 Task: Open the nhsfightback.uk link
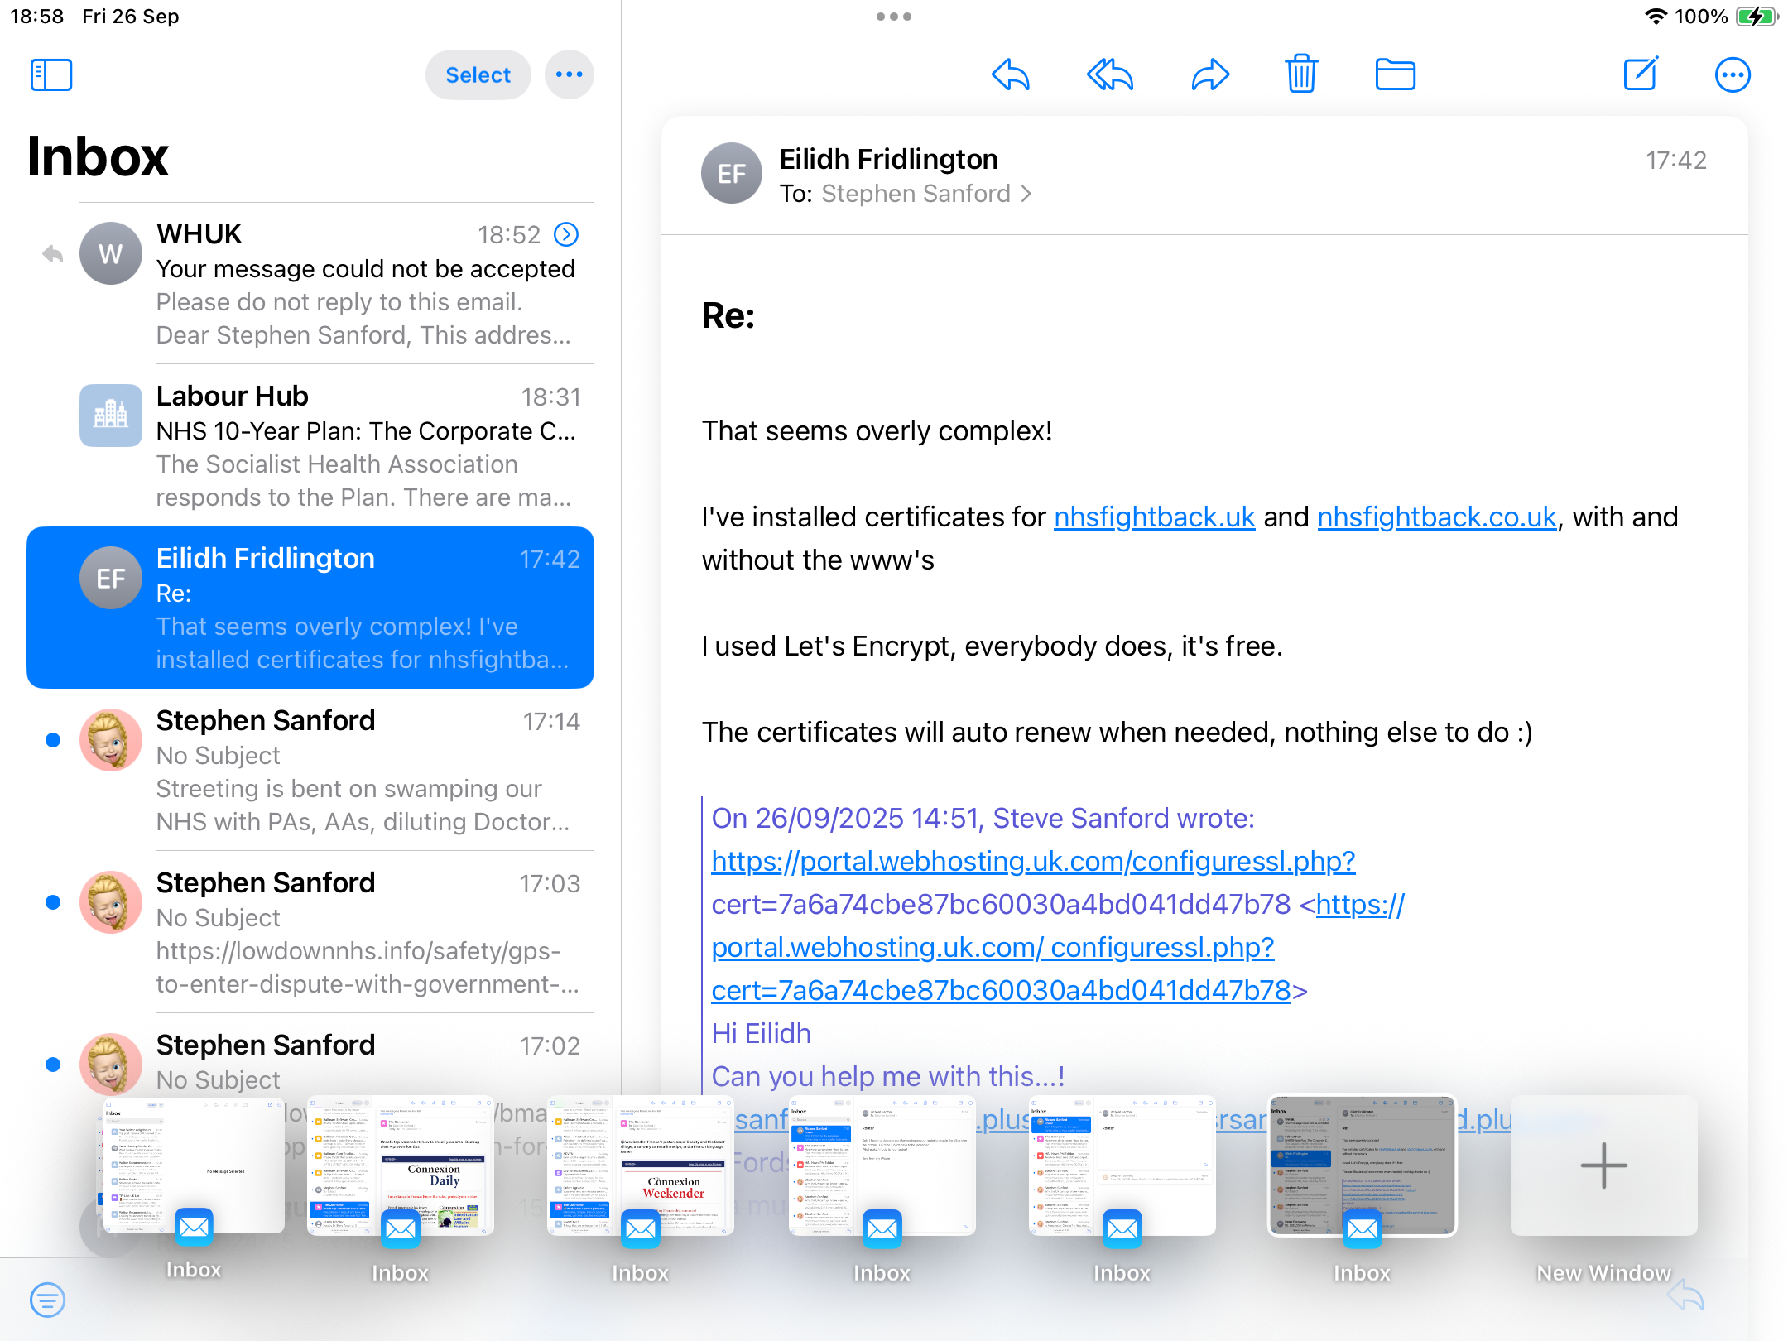click(x=1154, y=517)
